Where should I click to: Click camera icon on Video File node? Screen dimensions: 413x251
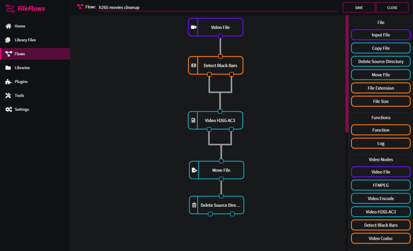pyautogui.click(x=194, y=27)
